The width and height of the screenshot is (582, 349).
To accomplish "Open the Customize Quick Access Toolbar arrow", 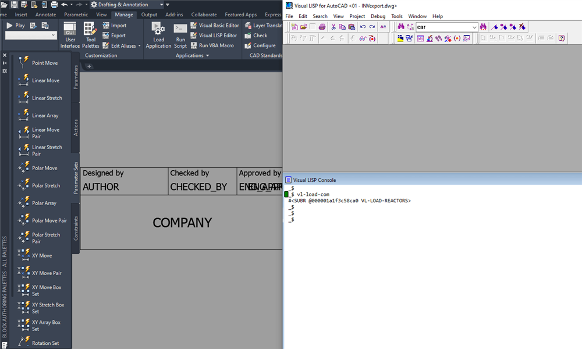I will [x=168, y=5].
